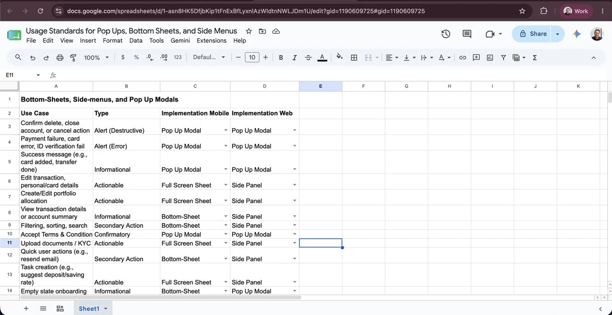Screen dimensions: 612x315
Task: Print the spreadsheet
Action: click(60, 58)
